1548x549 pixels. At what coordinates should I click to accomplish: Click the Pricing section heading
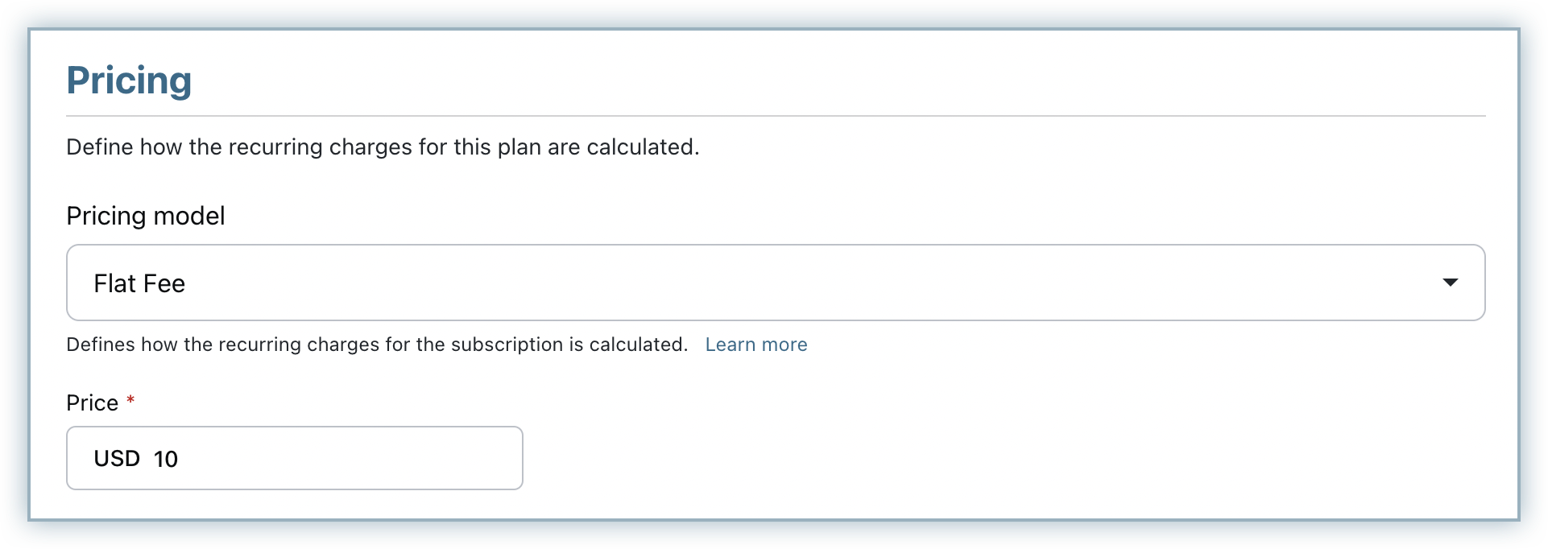coord(129,80)
